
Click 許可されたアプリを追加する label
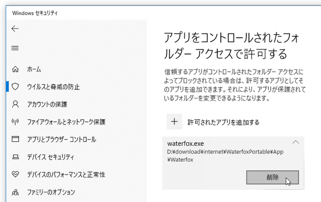pos(223,122)
